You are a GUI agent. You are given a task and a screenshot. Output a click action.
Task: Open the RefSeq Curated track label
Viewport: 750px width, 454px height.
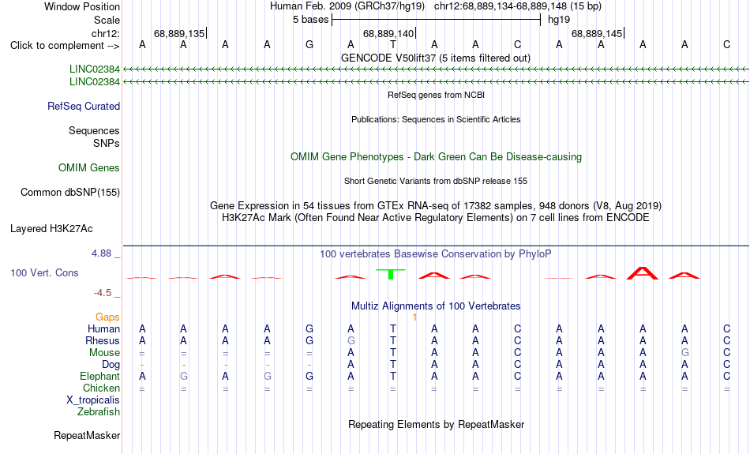pyautogui.click(x=83, y=107)
